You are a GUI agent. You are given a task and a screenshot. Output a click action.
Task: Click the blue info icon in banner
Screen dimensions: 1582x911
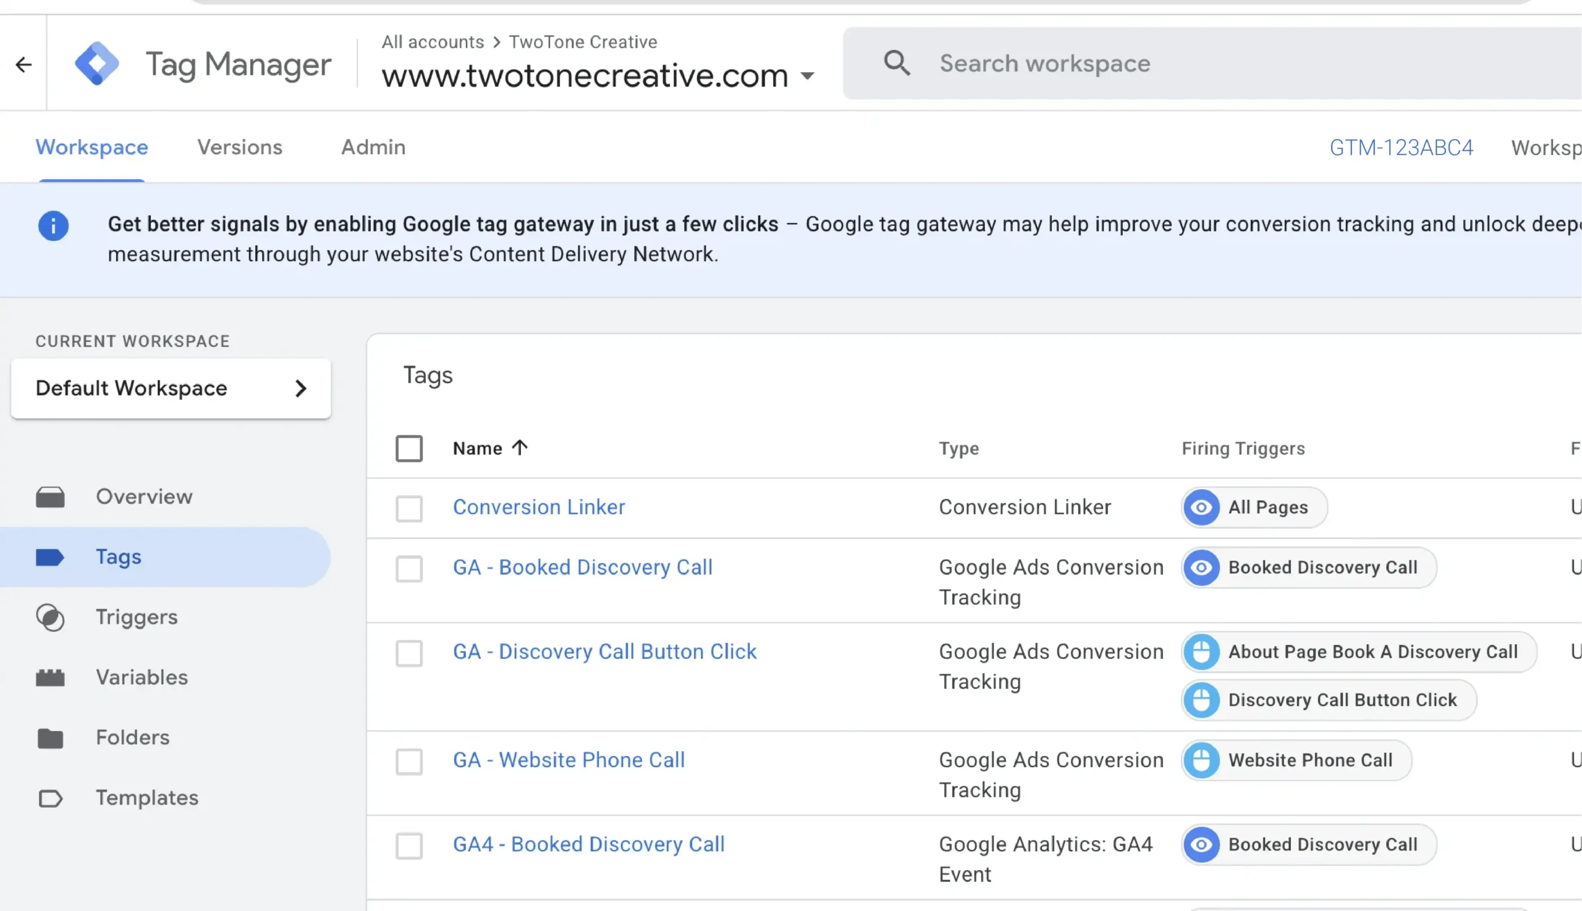[53, 226]
